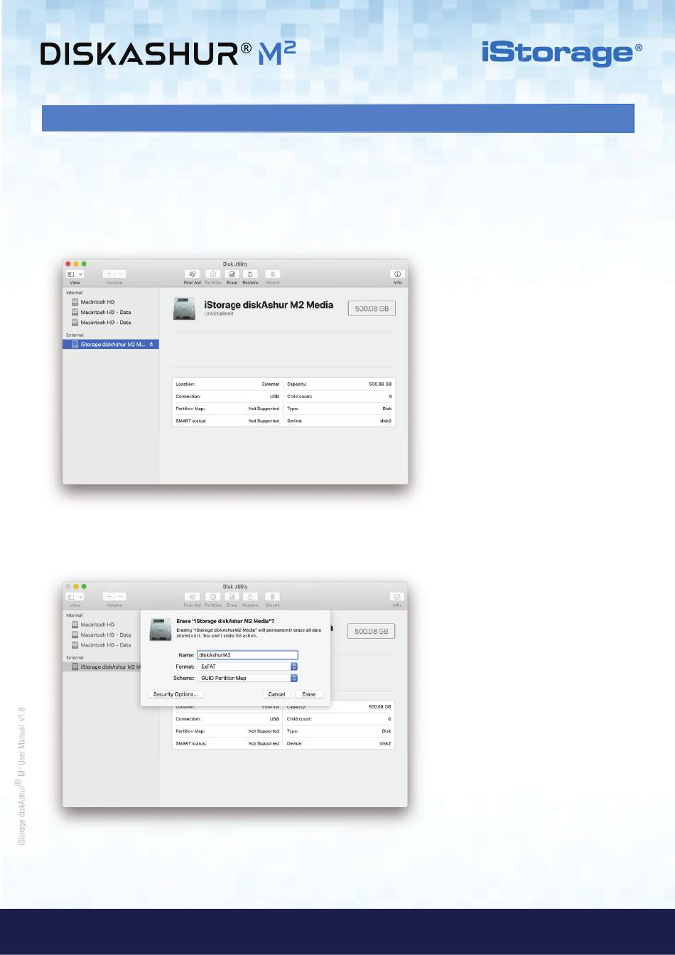The image size is (675, 955).
Task: Click the Name field containing diskAshurM2
Action: tap(247, 655)
